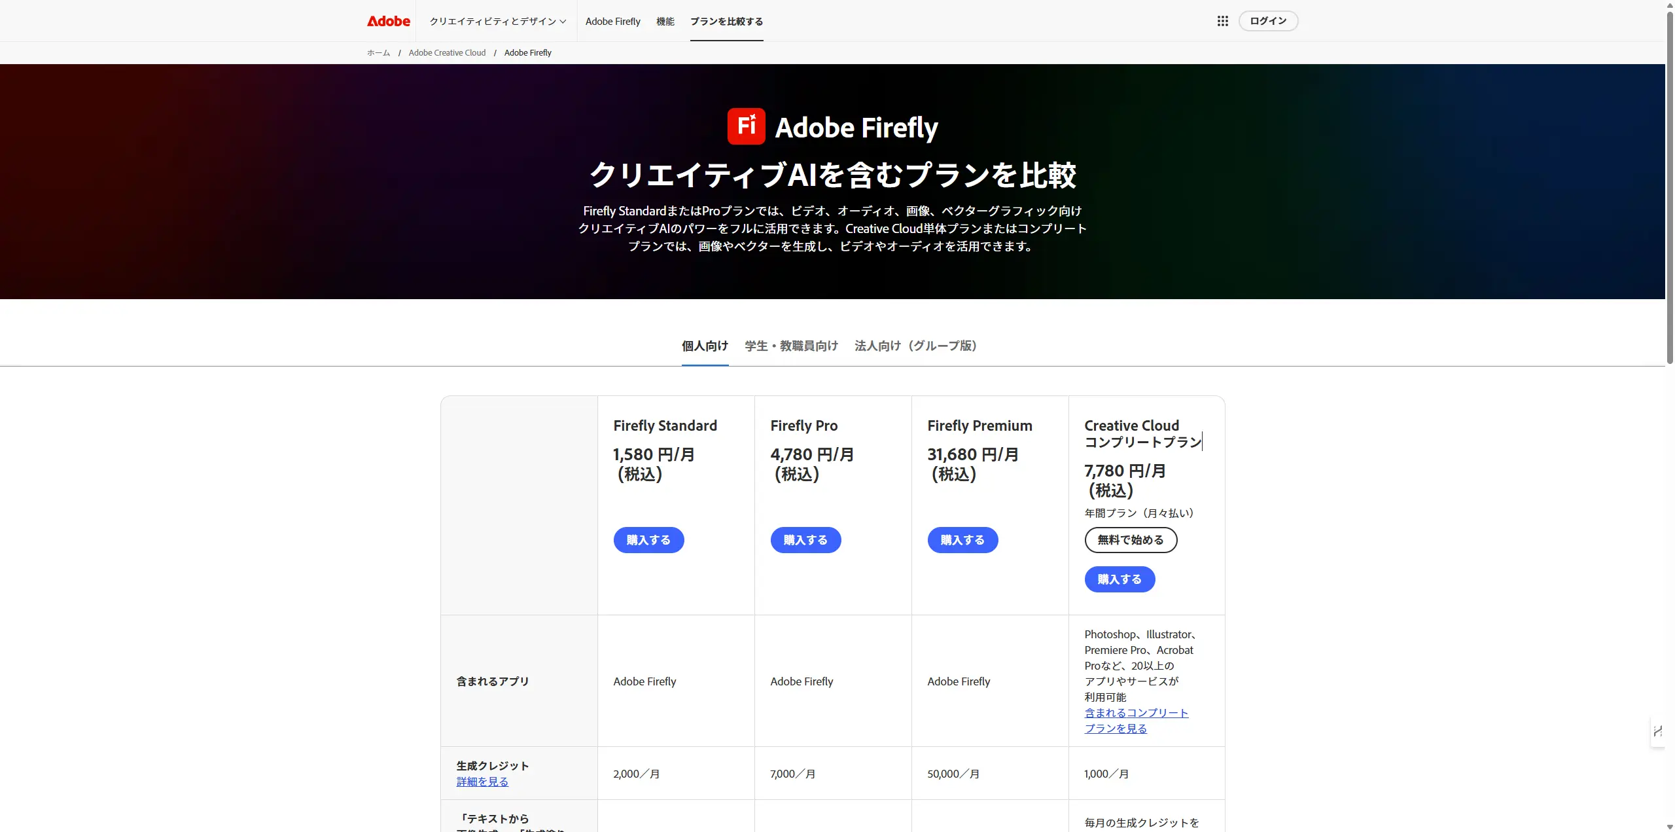Screen dimensions: 1675x832
Task: Click the floating widget icon at right edge
Action: (1657, 731)
